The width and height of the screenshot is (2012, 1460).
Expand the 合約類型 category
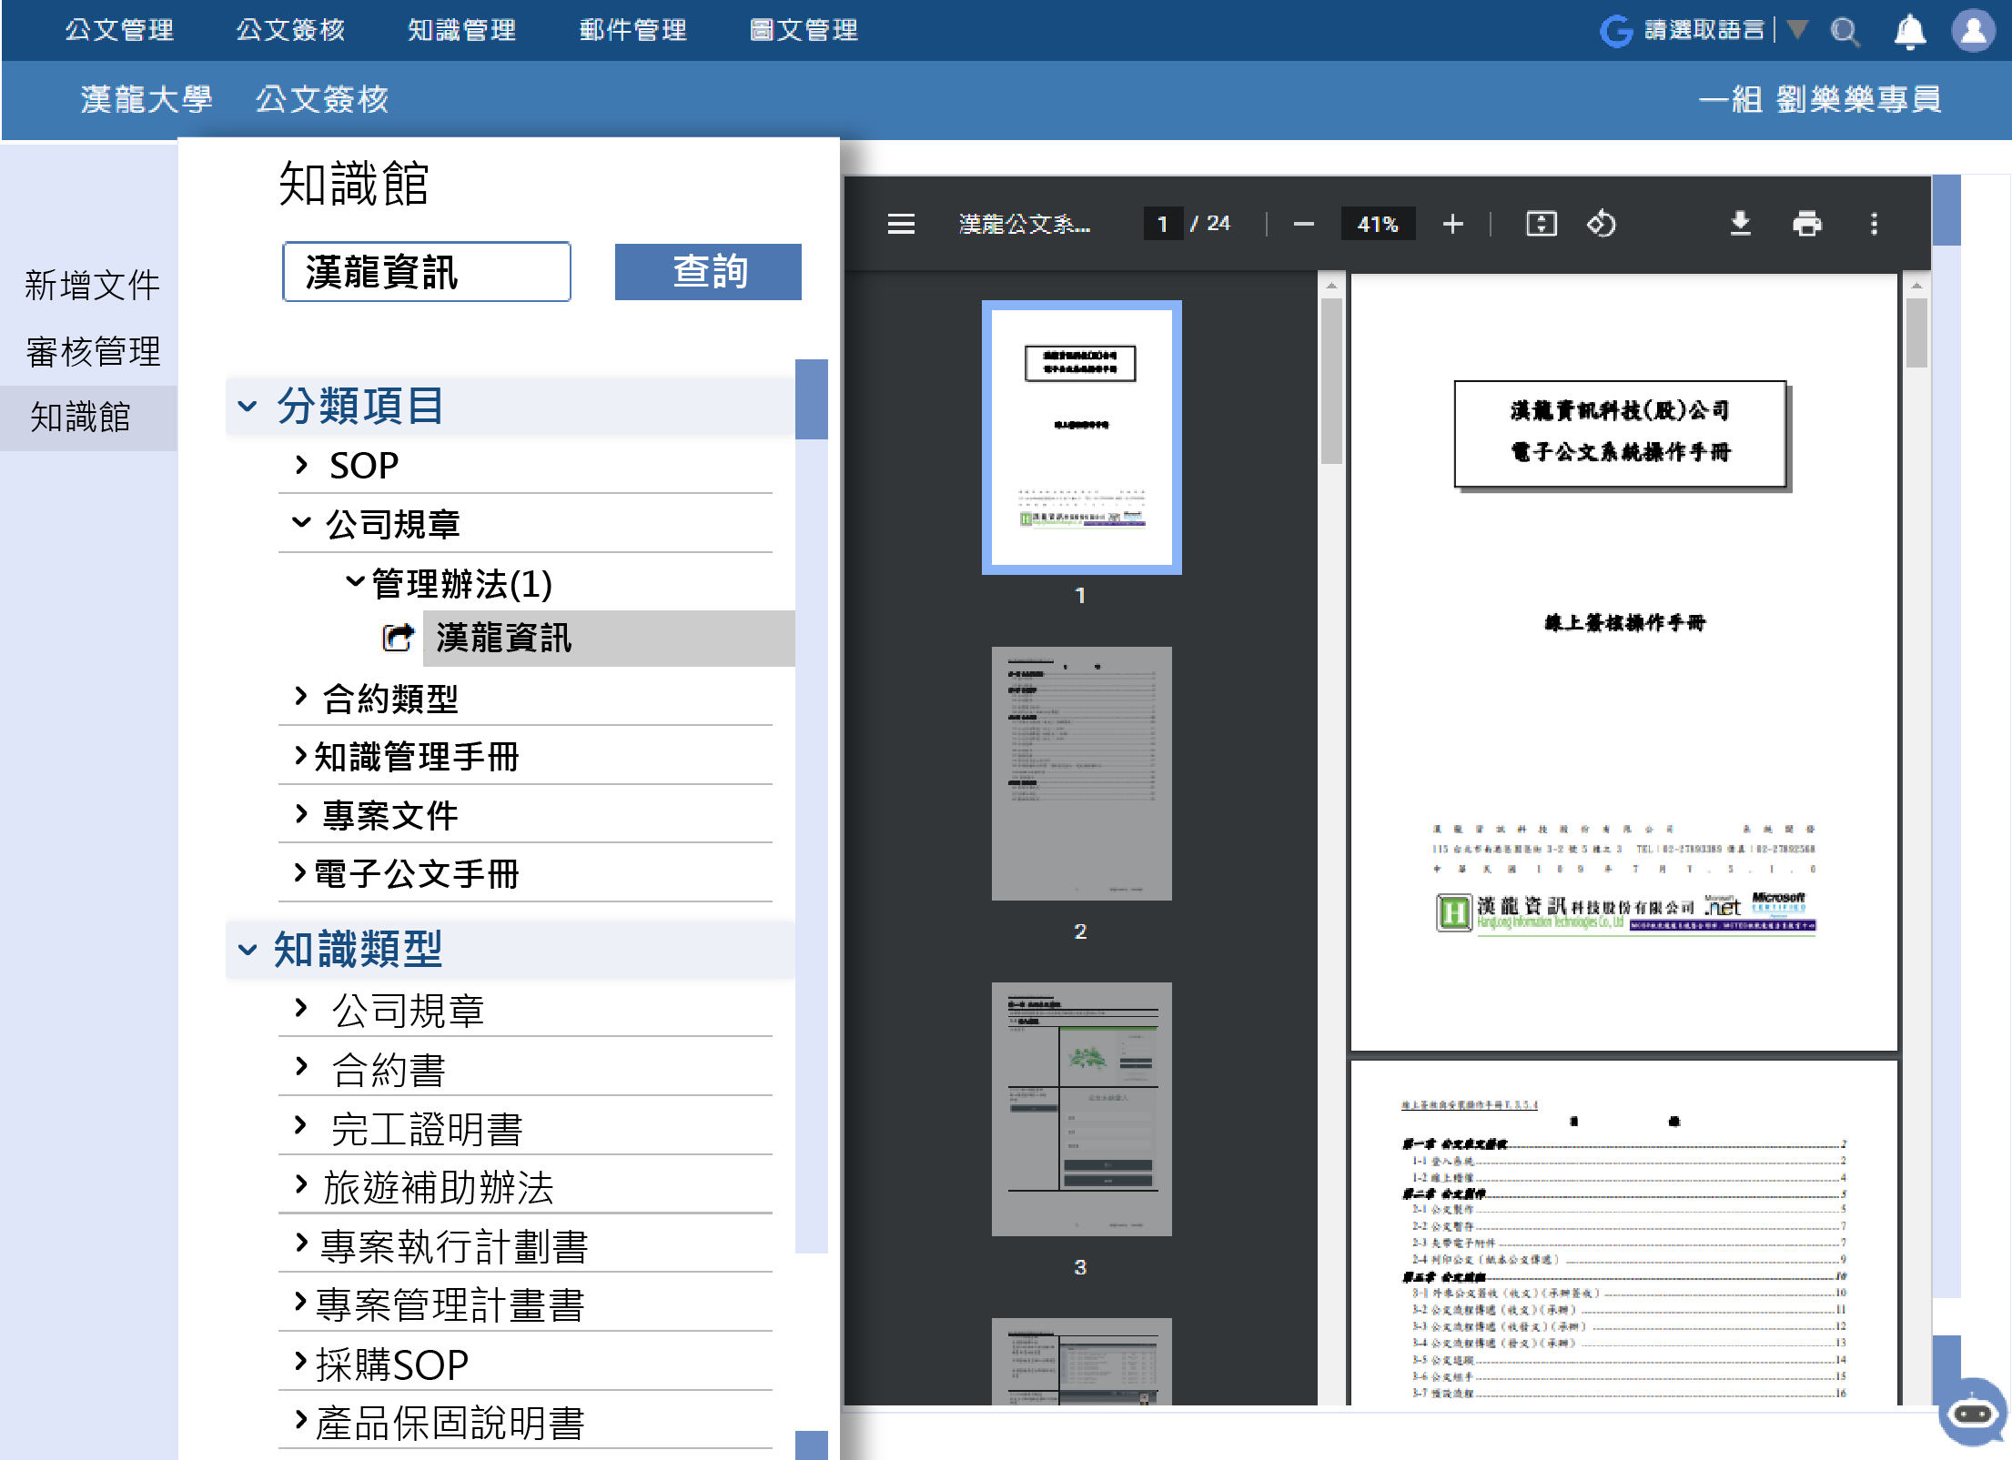301,697
